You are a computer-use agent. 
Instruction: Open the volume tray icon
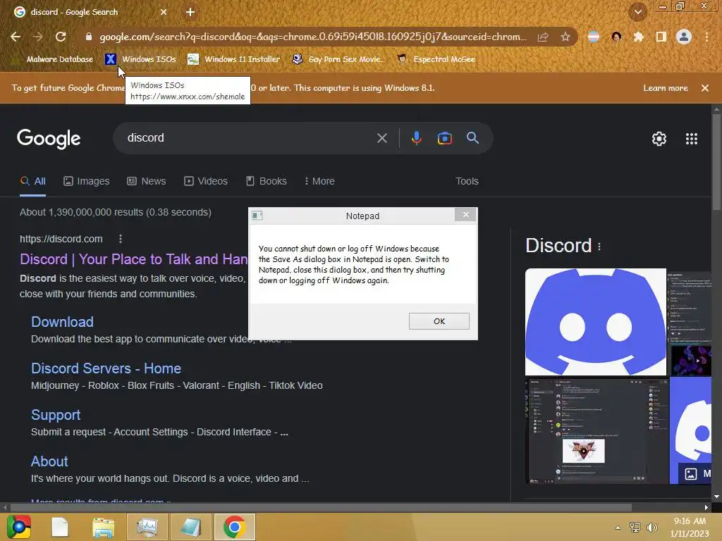[652, 527]
